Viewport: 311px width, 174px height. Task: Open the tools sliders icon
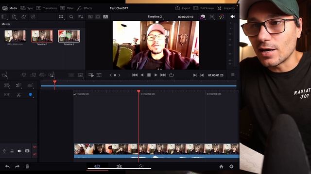[x=99, y=75]
